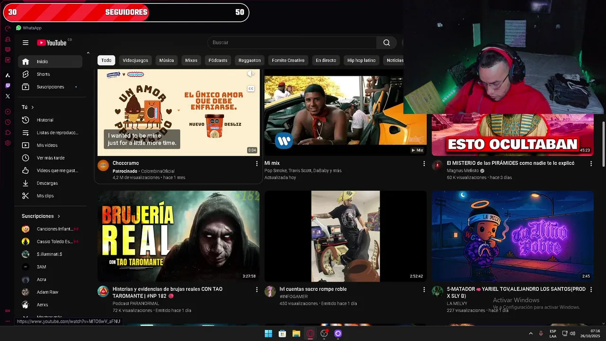Open the #INFOGAMER channel link
Image resolution: width=606 pixels, height=341 pixels.
[294, 297]
